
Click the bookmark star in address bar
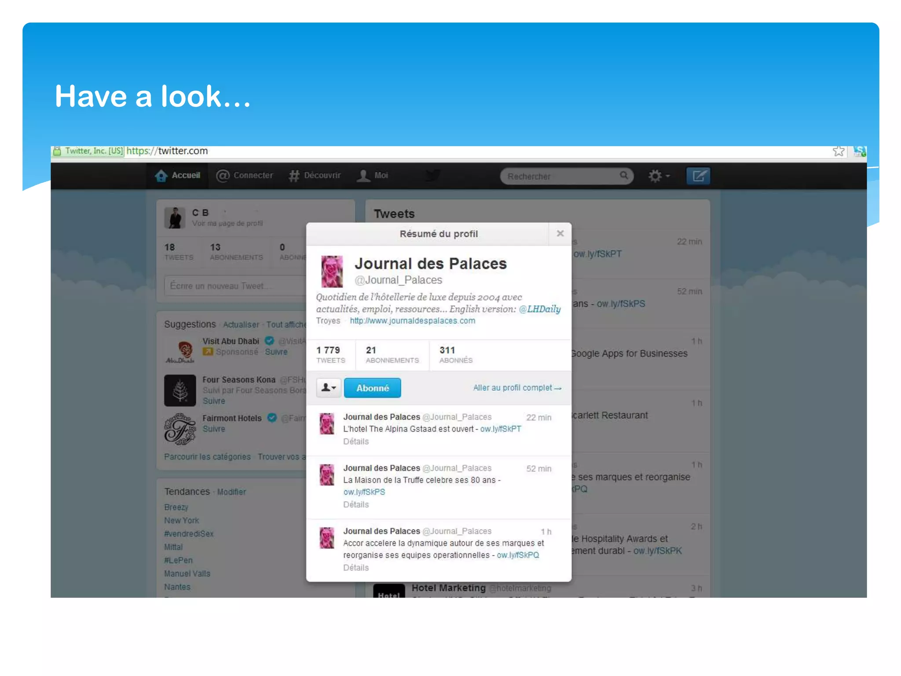pyautogui.click(x=839, y=151)
